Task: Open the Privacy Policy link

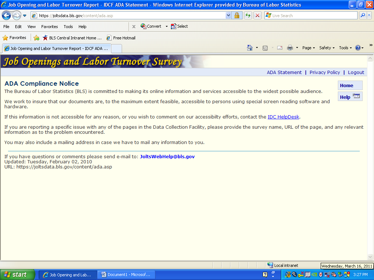Action: (325, 73)
